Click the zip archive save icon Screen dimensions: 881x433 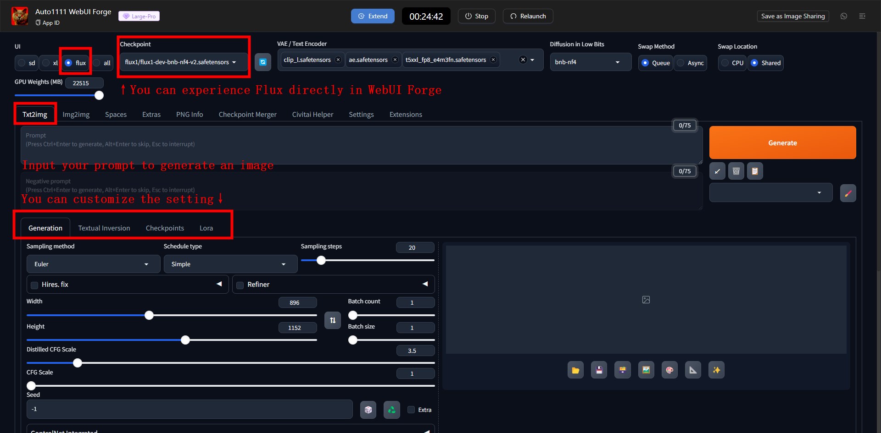623,370
